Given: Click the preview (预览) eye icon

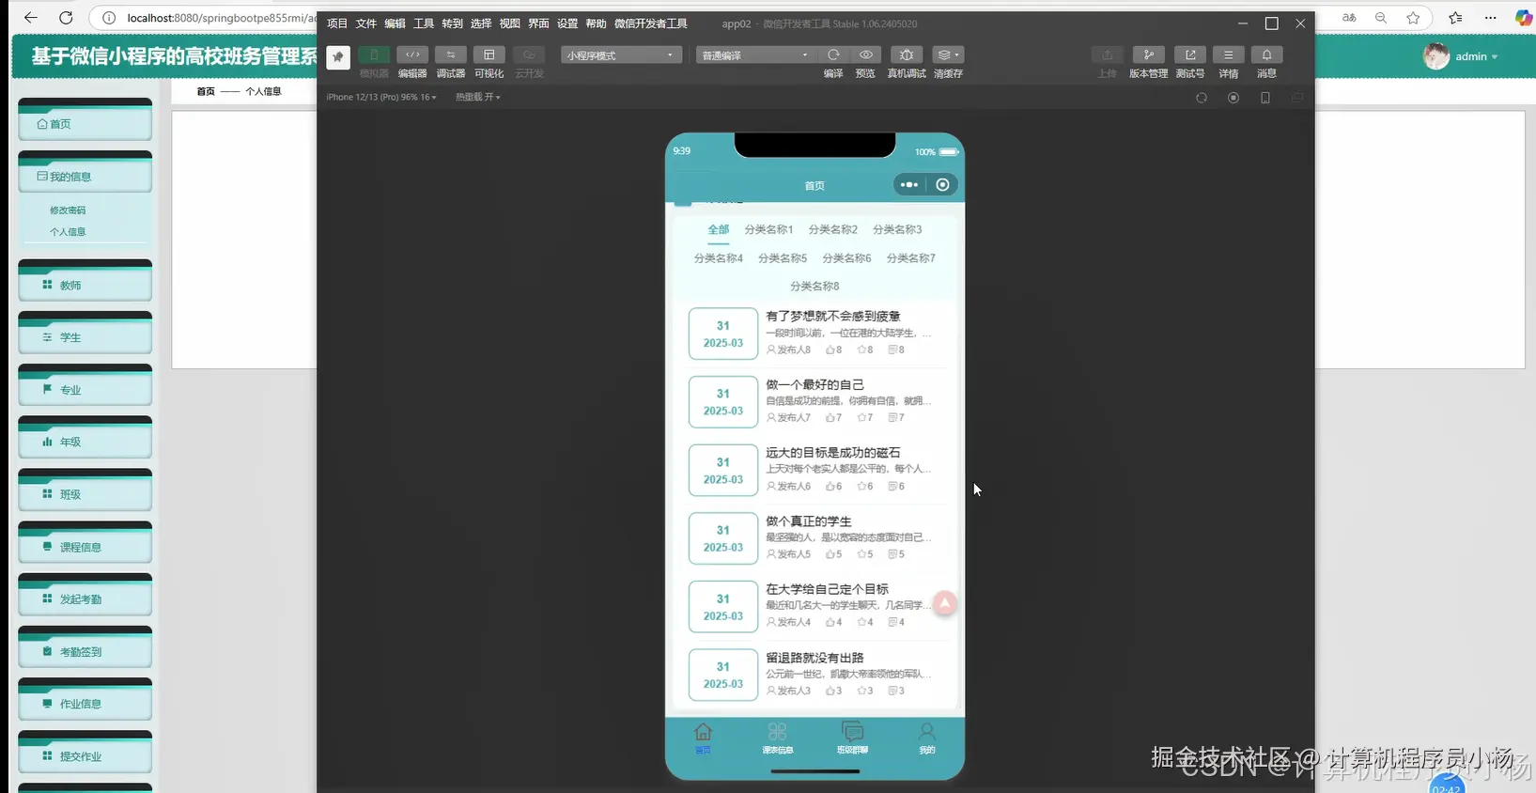Looking at the screenshot, I should (865, 54).
